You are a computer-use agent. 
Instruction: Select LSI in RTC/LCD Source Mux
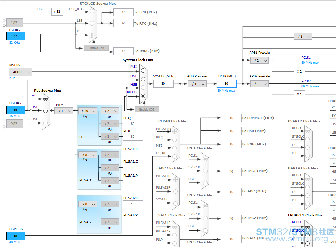pos(92,35)
